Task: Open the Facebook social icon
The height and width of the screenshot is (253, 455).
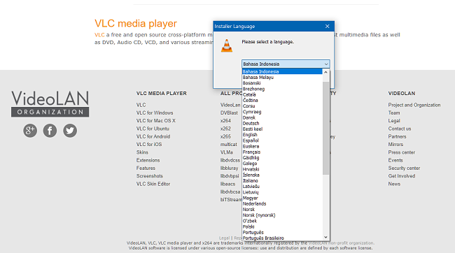Action: [x=50, y=131]
